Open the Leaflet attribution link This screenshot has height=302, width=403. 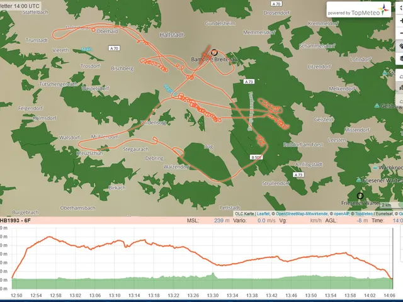[x=263, y=214]
